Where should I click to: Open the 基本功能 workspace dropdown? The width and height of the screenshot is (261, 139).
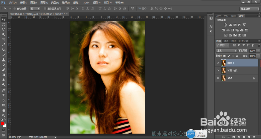click(x=249, y=9)
